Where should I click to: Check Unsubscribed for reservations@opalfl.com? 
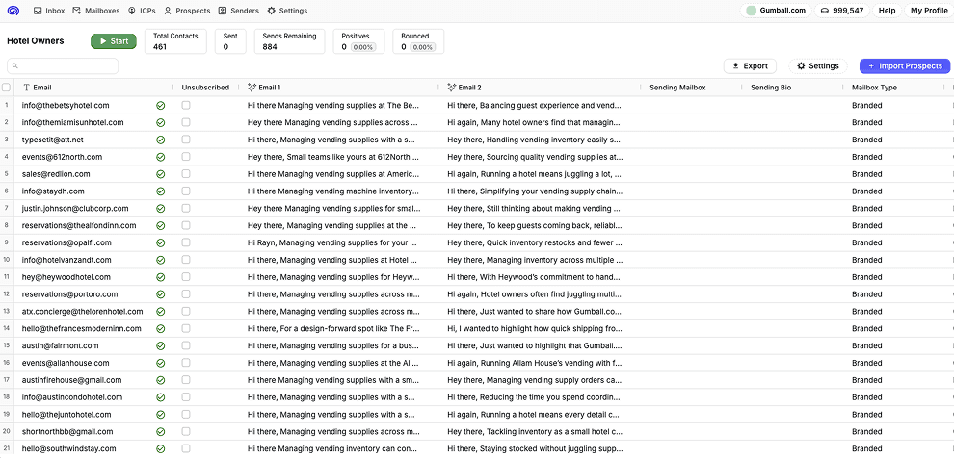point(186,242)
